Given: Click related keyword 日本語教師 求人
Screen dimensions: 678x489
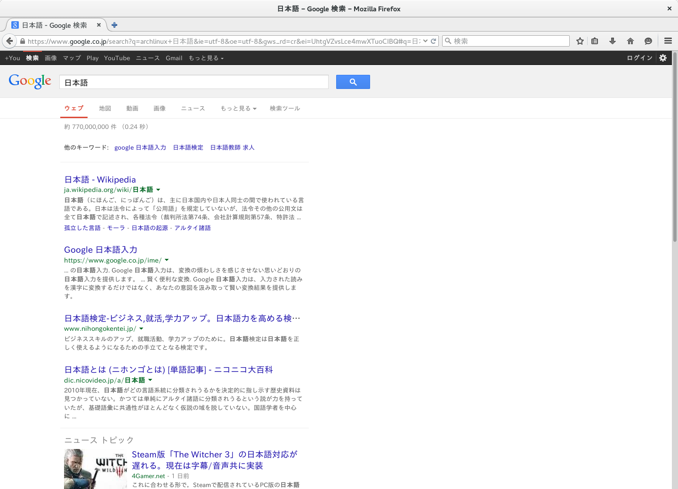Looking at the screenshot, I should tap(232, 147).
